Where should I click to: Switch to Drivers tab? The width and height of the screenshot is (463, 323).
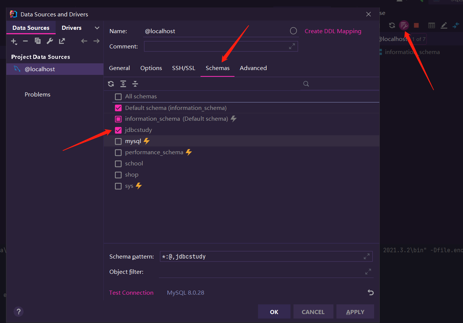72,28
